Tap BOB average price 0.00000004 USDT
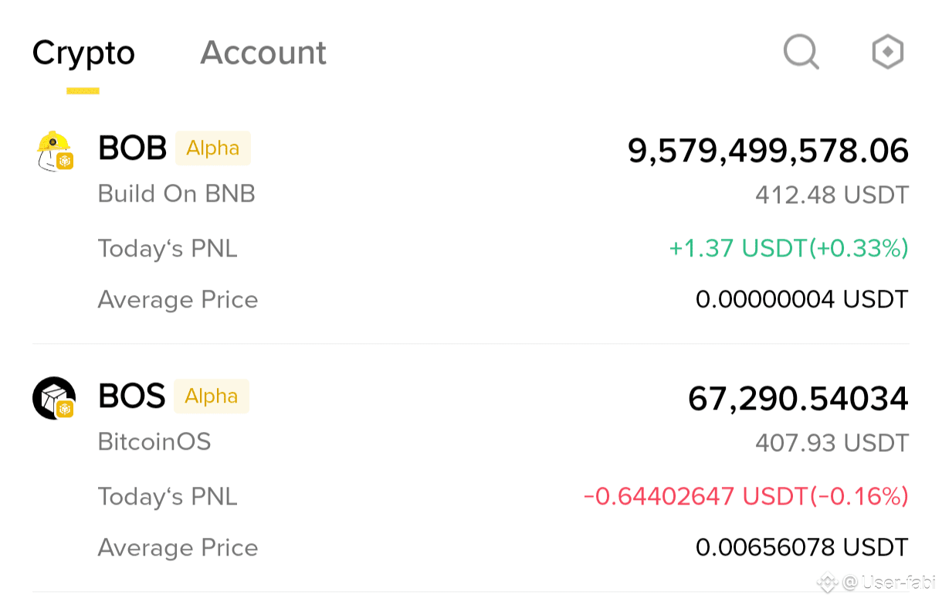This screenshot has width=942, height=602. click(802, 299)
